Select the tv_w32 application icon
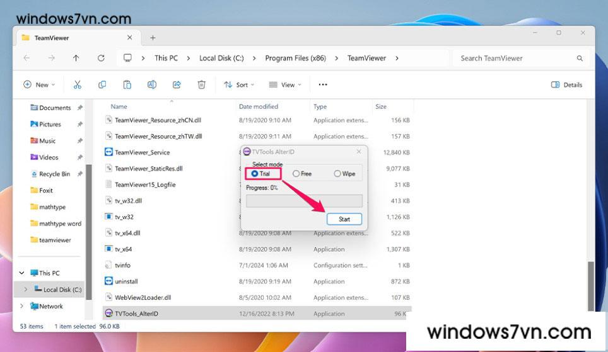The width and height of the screenshot is (608, 352). (x=109, y=217)
